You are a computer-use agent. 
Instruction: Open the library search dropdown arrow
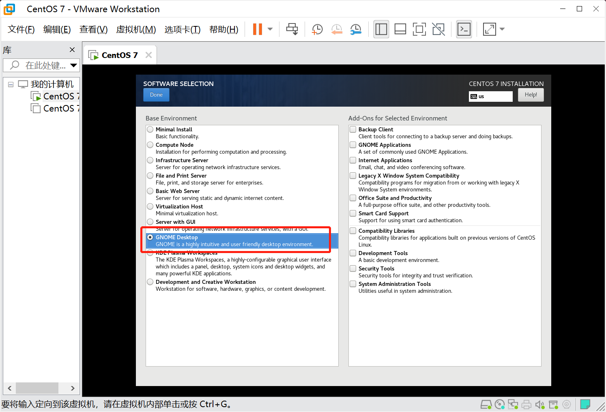[x=73, y=65]
